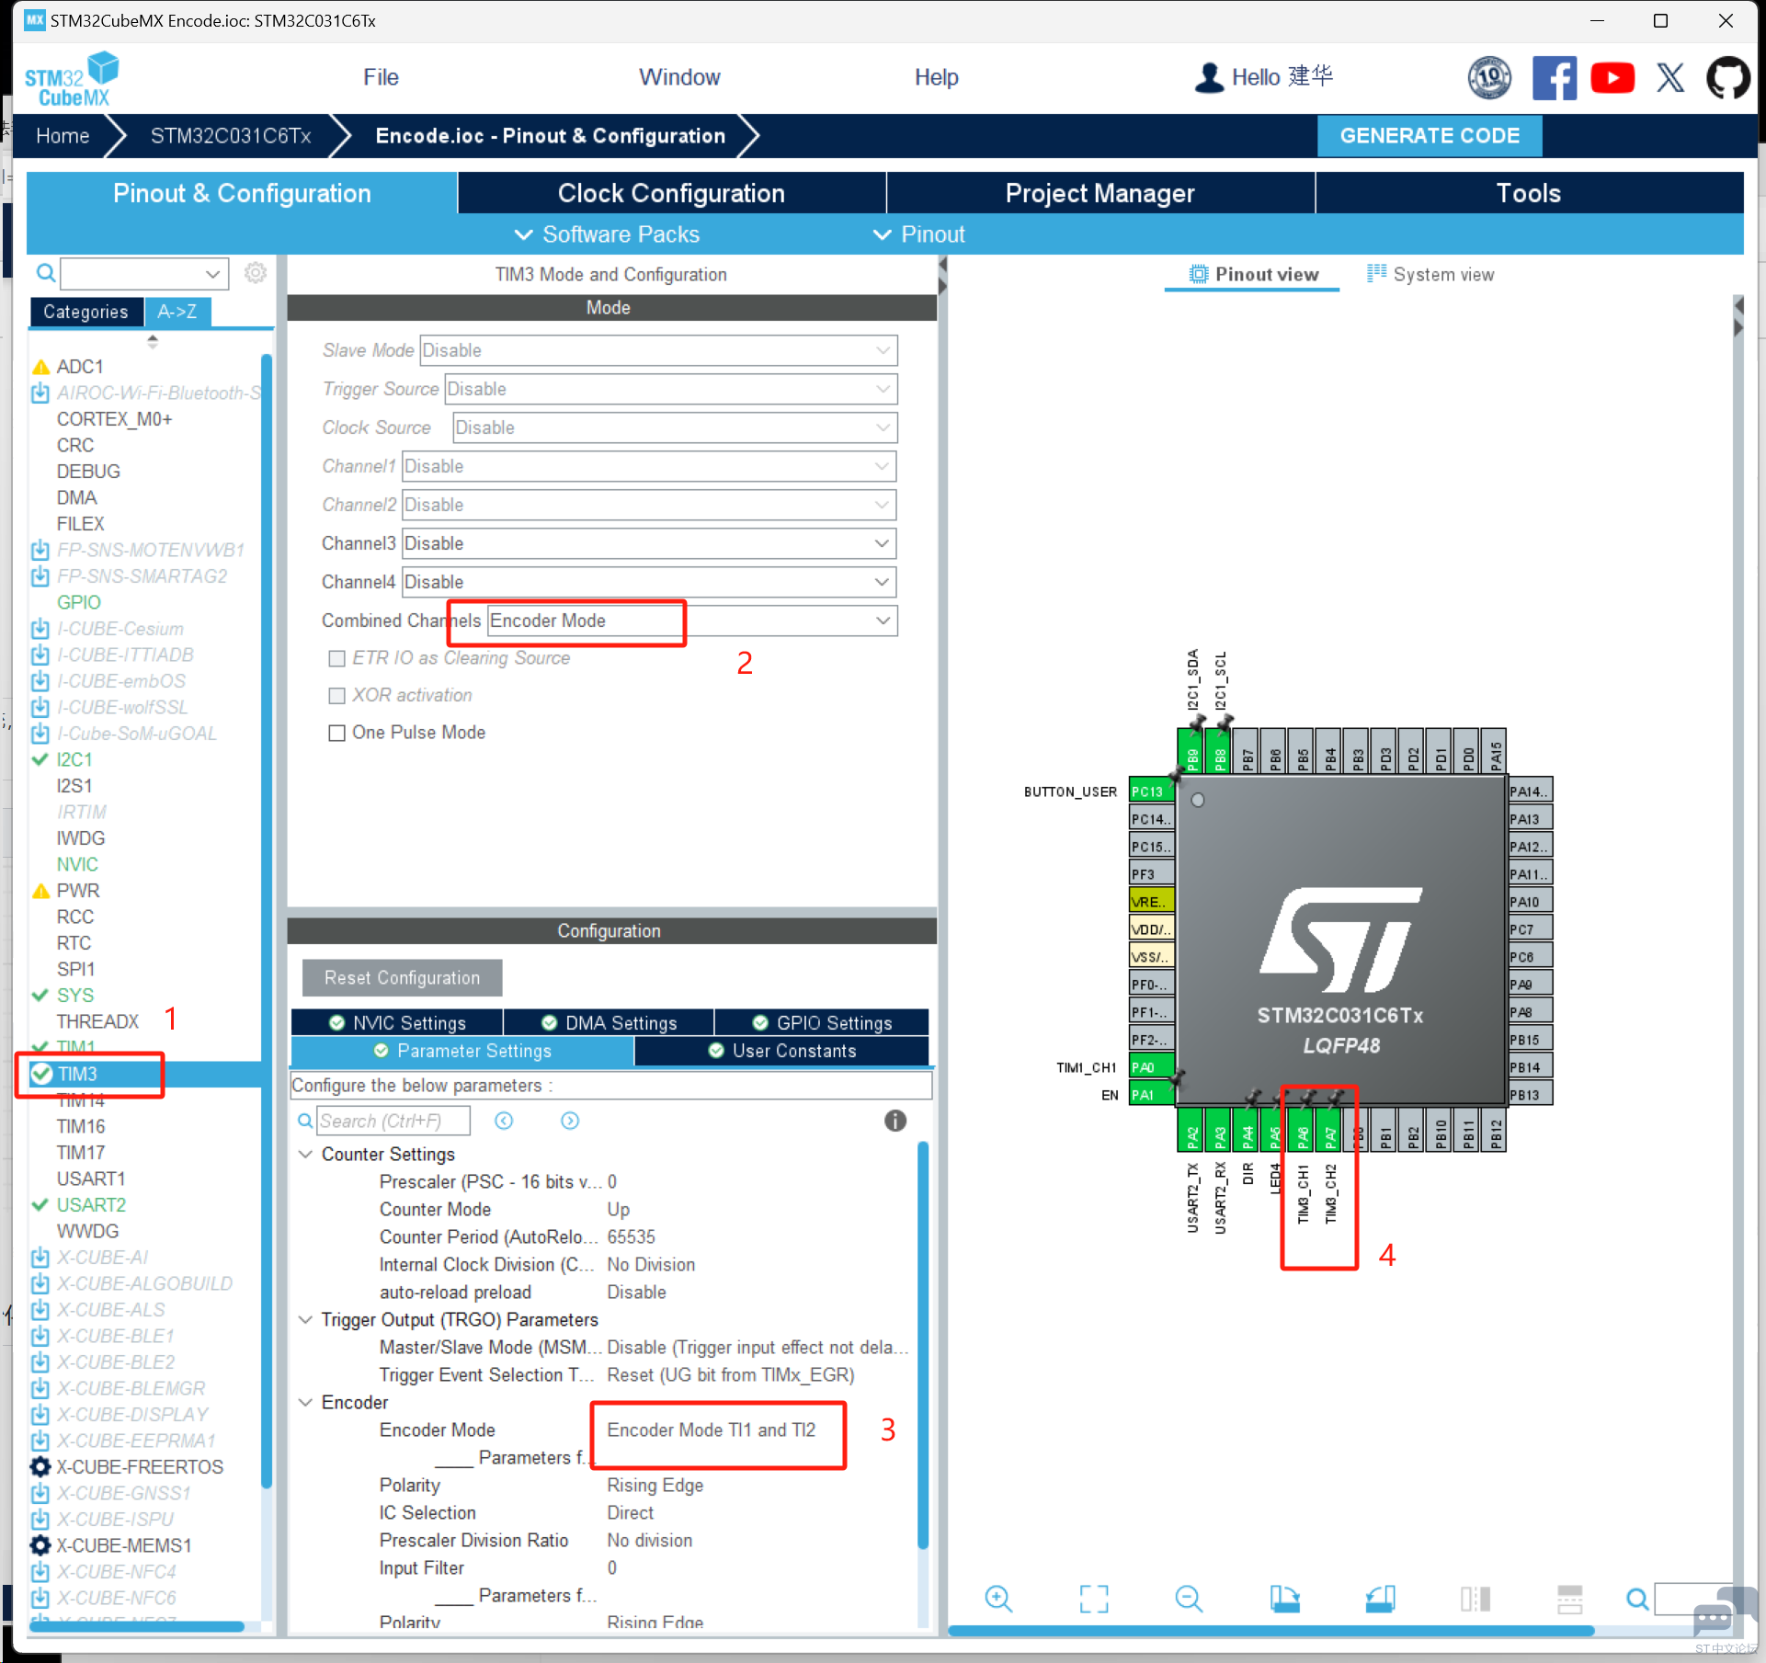1766x1663 pixels.
Task: Switch to the A->Z sorting tab
Action: 177,312
